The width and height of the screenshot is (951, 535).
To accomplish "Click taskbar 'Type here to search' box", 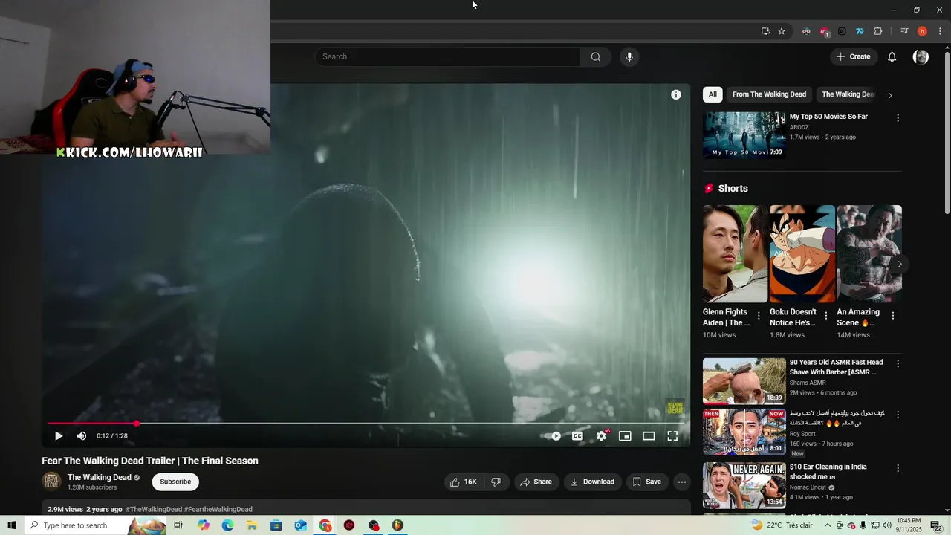I will click(95, 525).
